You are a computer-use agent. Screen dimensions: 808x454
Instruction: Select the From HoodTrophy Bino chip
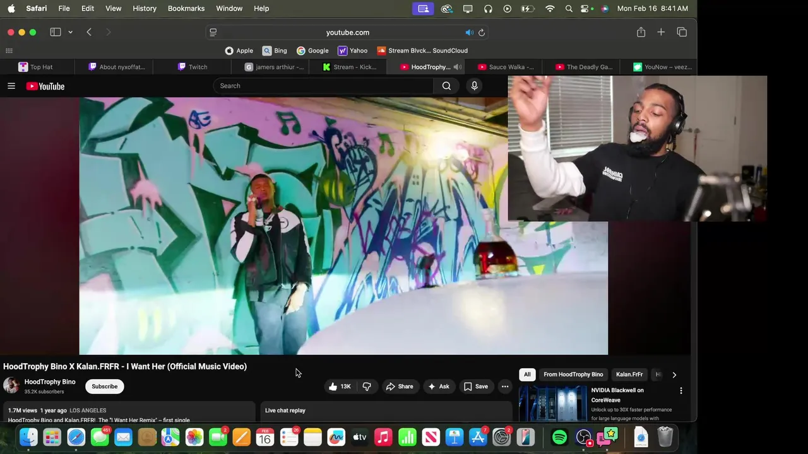click(x=573, y=375)
